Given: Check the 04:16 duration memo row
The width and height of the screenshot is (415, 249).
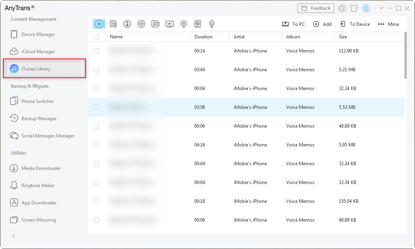Looking at the screenshot, I should [x=96, y=145].
